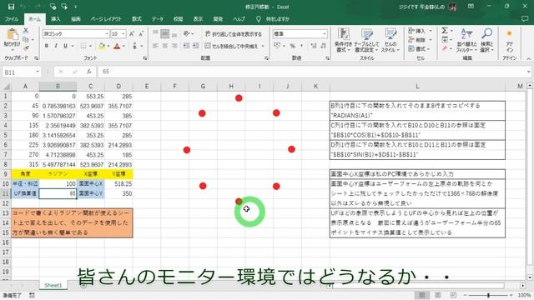Click the AutoSum sigma icon

click(445, 31)
